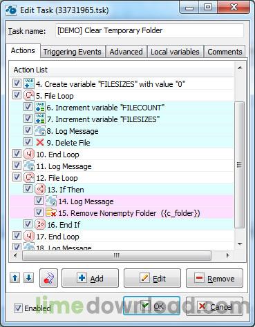
Task: Click the If Then branch icon
Action: [x=40, y=190]
